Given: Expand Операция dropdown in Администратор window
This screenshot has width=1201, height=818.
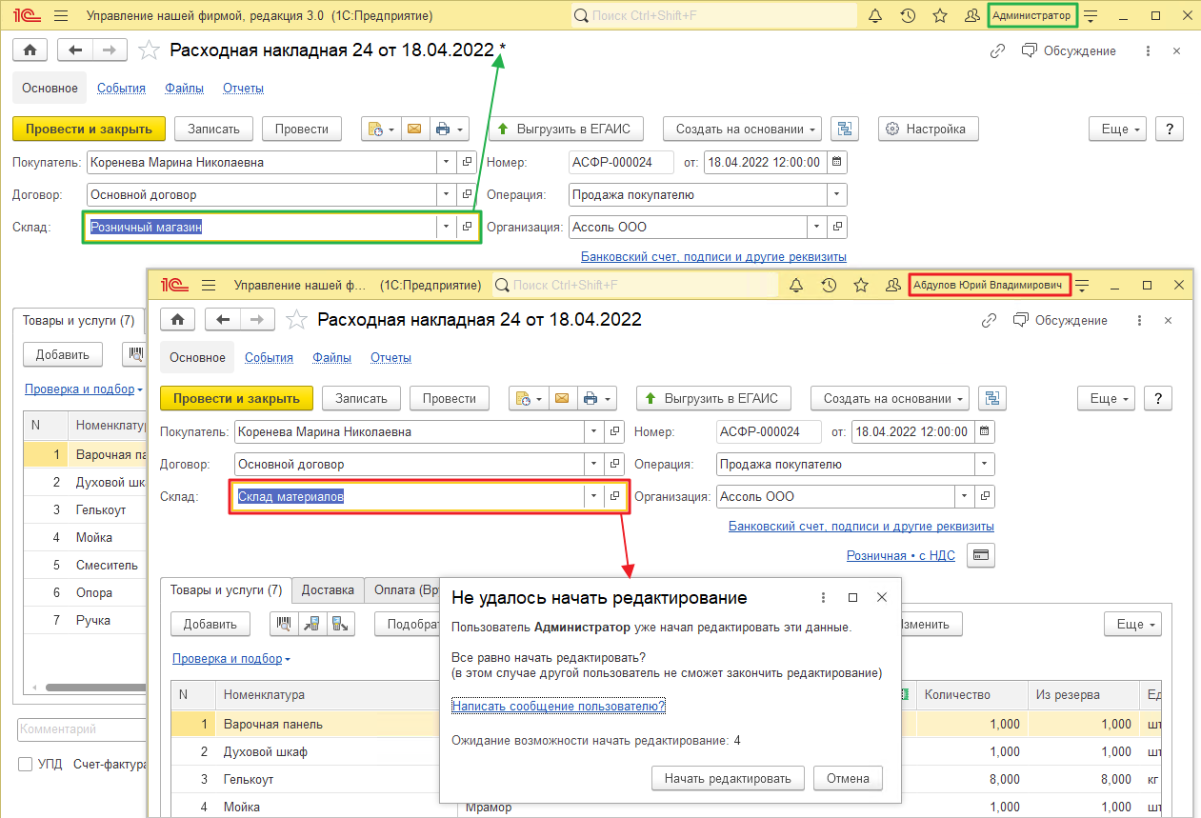Looking at the screenshot, I should click(x=836, y=195).
